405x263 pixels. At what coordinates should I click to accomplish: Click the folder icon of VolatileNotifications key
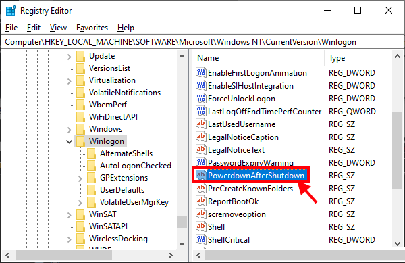point(80,93)
